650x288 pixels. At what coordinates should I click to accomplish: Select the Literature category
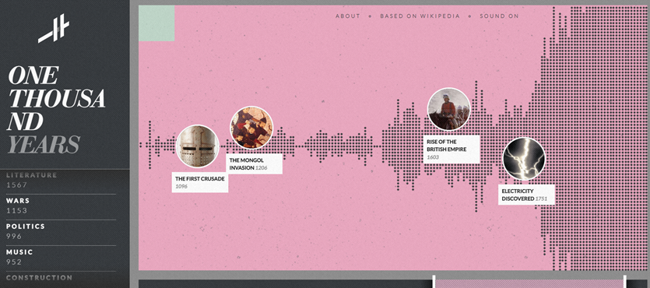[x=61, y=181]
